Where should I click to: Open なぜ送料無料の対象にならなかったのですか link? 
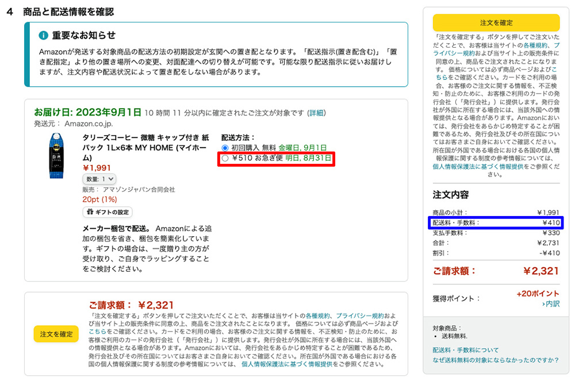496,360
